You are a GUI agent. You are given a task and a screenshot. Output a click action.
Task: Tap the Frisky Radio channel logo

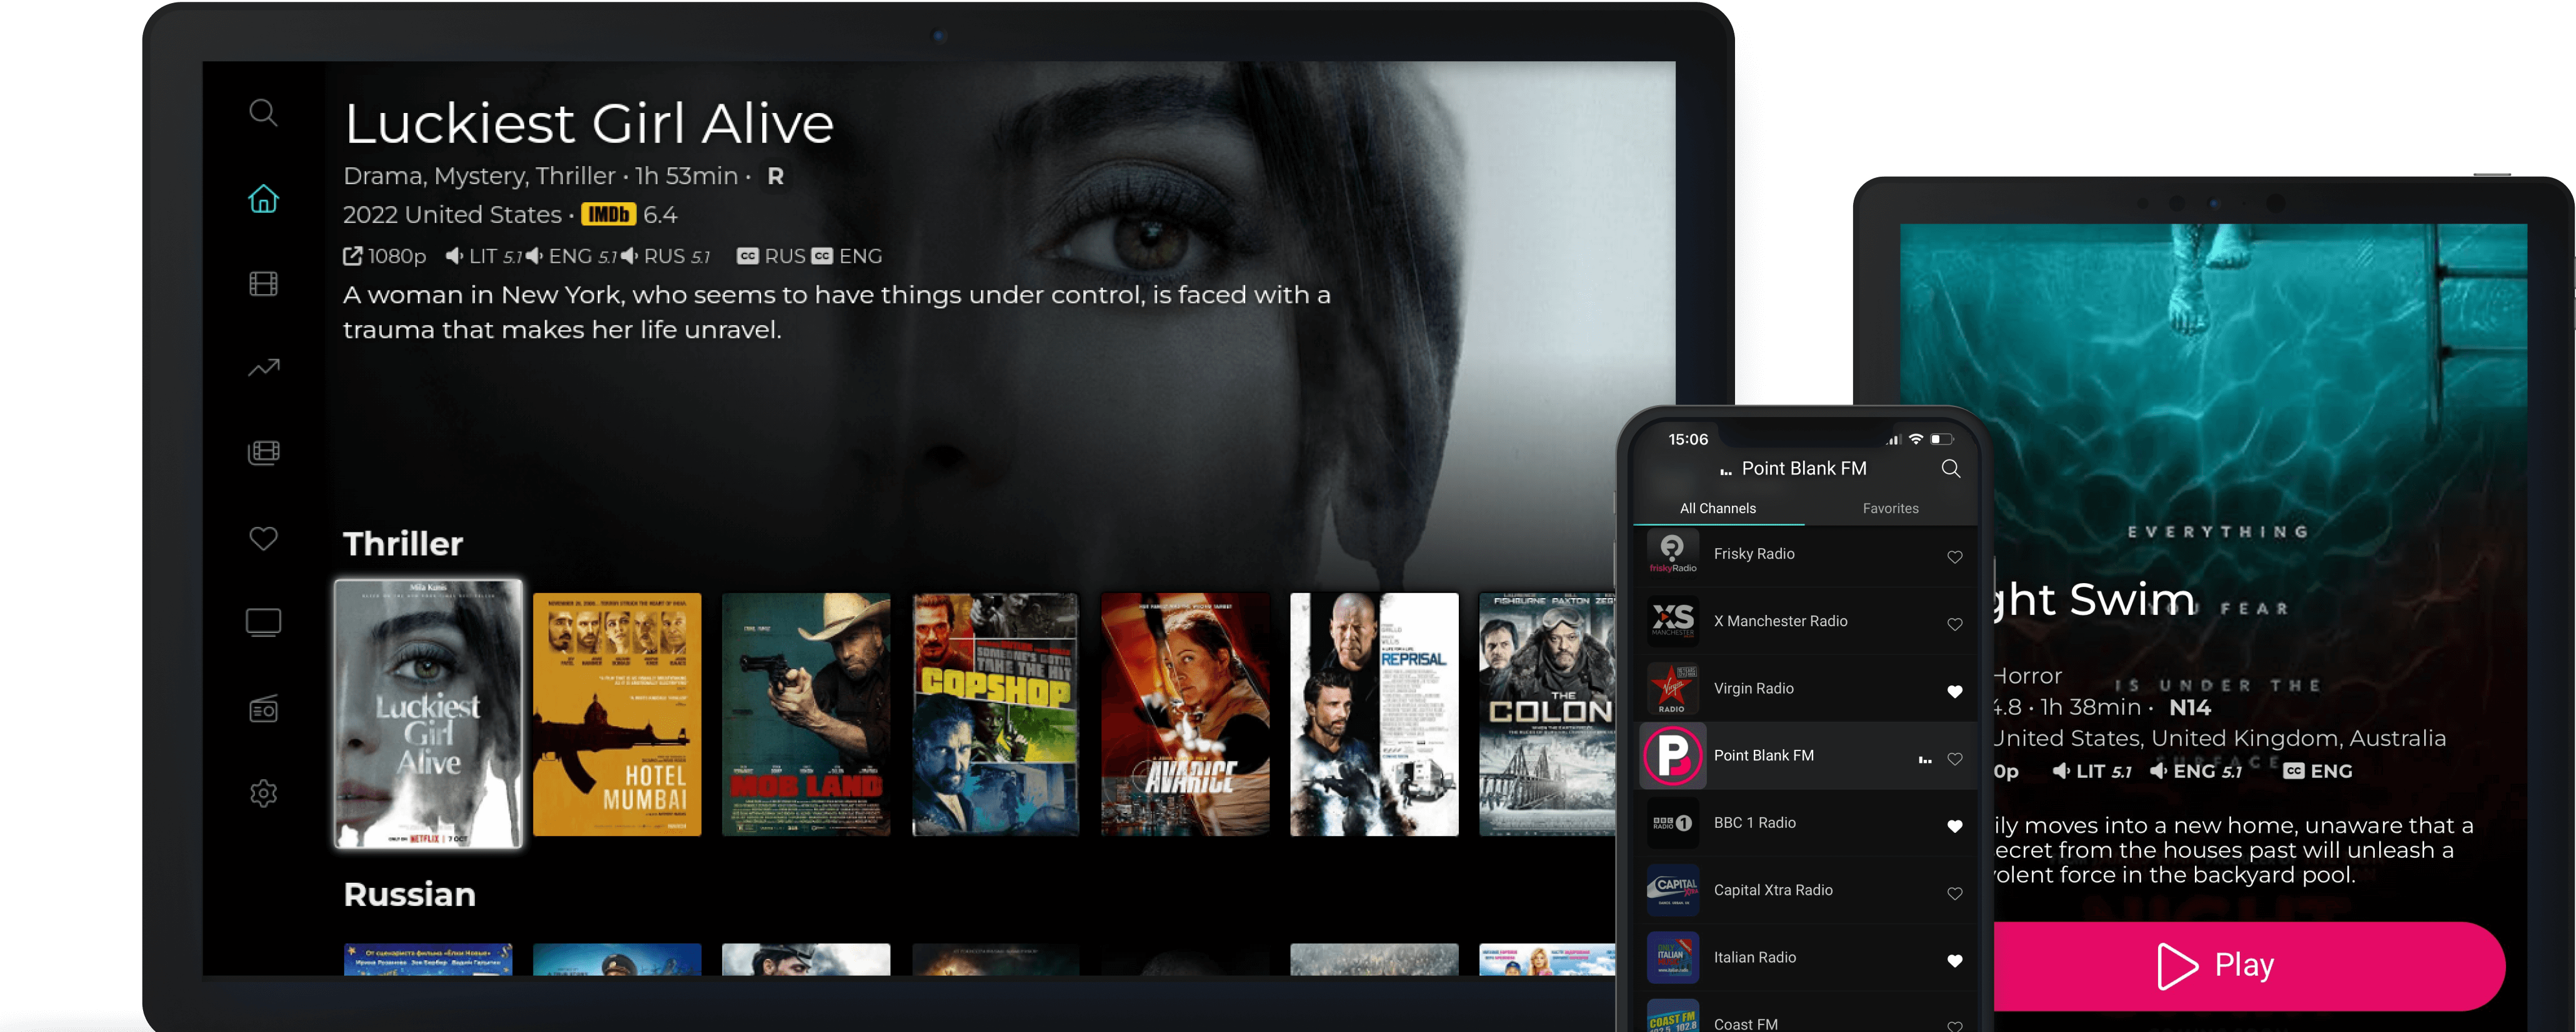coord(1673,554)
